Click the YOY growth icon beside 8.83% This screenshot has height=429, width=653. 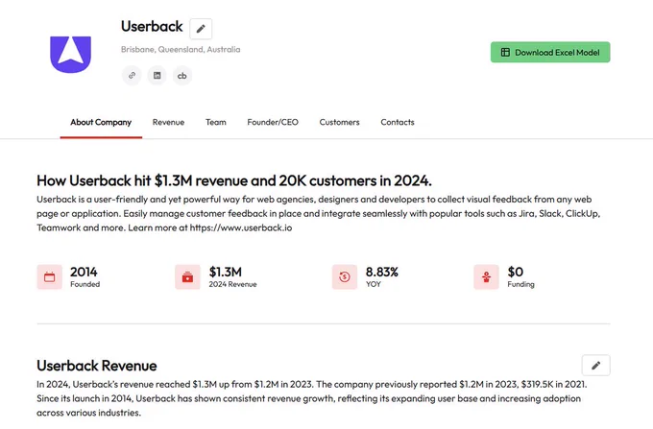[x=345, y=276]
